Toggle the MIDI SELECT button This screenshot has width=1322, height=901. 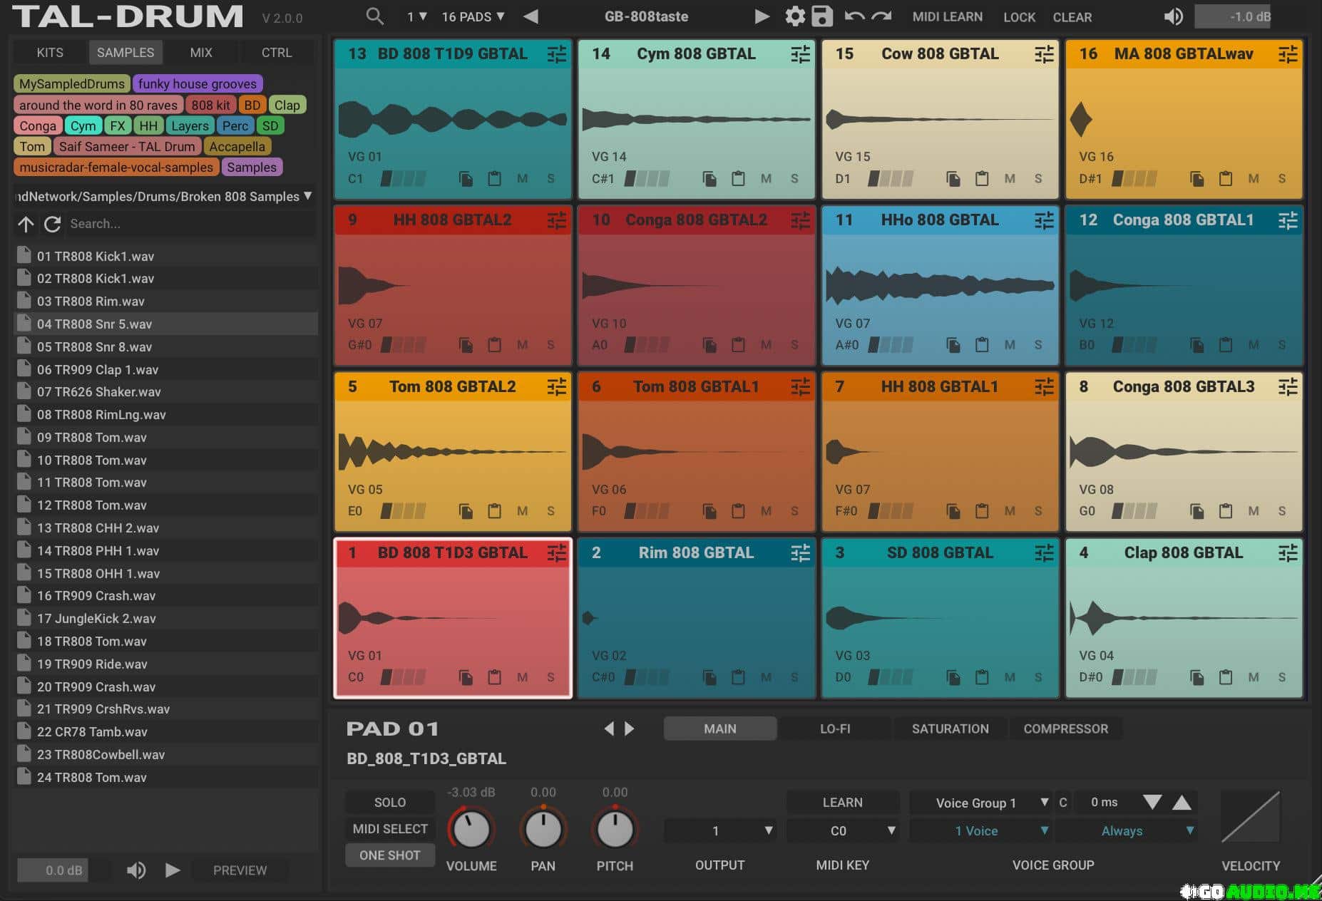click(390, 829)
